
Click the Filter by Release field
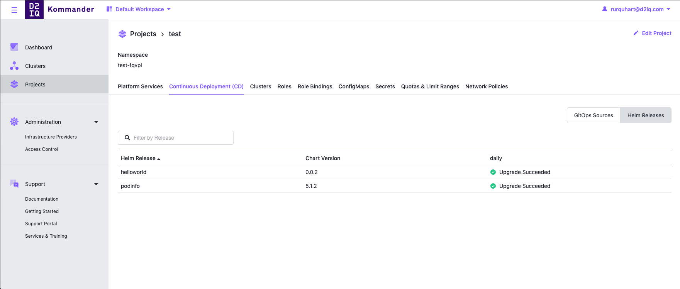coord(176,138)
